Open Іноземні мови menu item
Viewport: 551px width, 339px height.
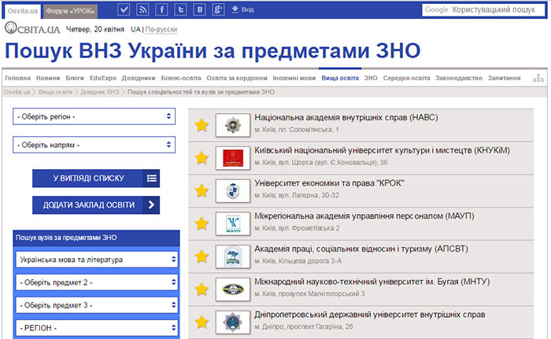pyautogui.click(x=294, y=78)
